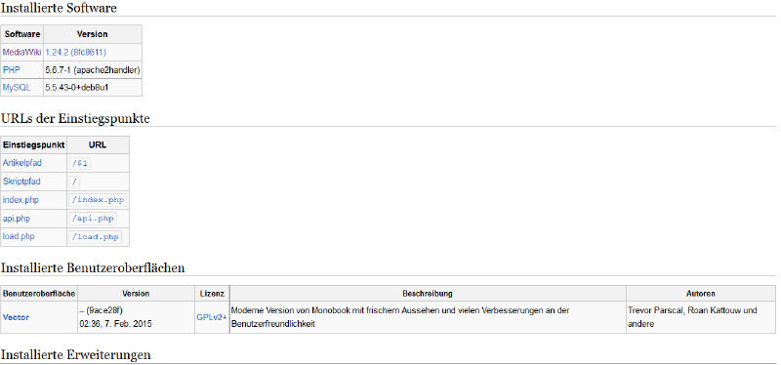The height and width of the screenshot is (365, 781).
Task: Open the 8fc8611 commit hash link
Action: click(x=88, y=52)
